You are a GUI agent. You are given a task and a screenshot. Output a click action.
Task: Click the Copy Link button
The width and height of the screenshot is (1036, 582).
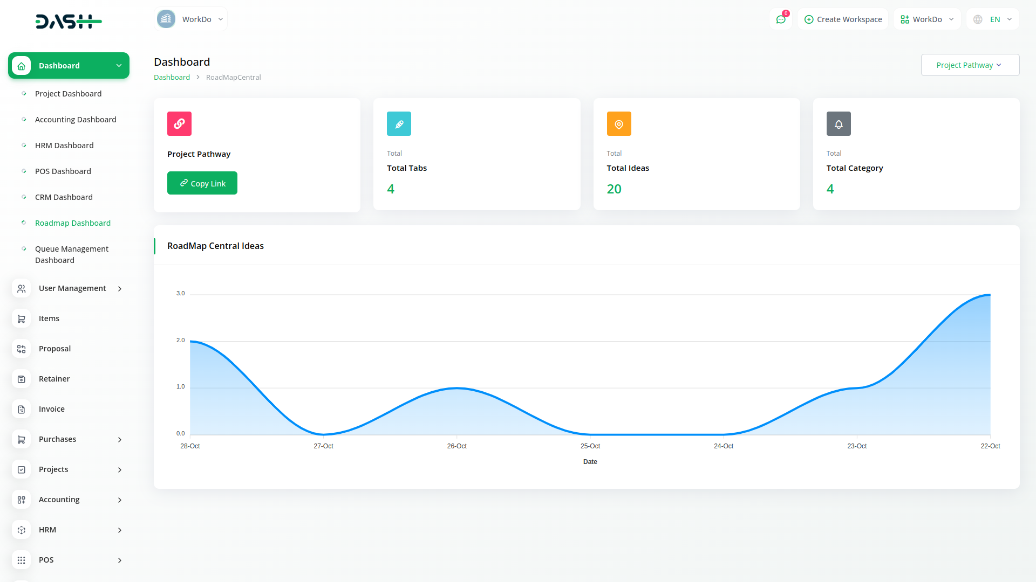[x=202, y=183]
